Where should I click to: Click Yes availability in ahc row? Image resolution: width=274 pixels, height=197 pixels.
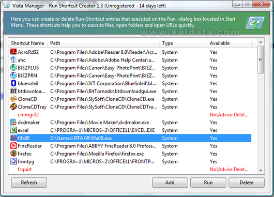click(214, 60)
